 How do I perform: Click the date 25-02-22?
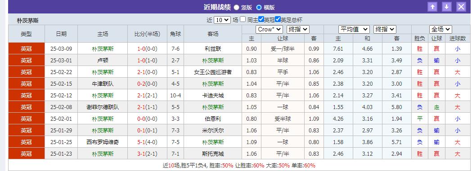61,72
